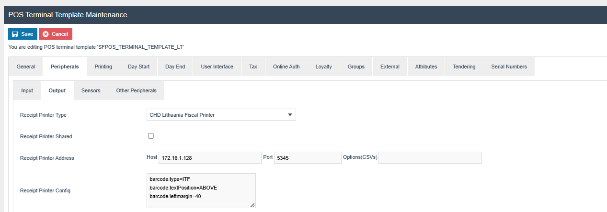Switch to Online Auth tab
This screenshot has width=607, height=212.
click(286, 67)
